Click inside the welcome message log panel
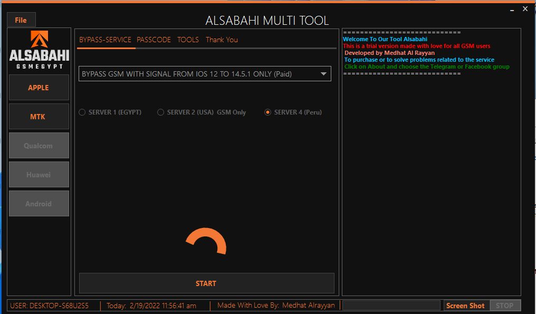 [432, 158]
